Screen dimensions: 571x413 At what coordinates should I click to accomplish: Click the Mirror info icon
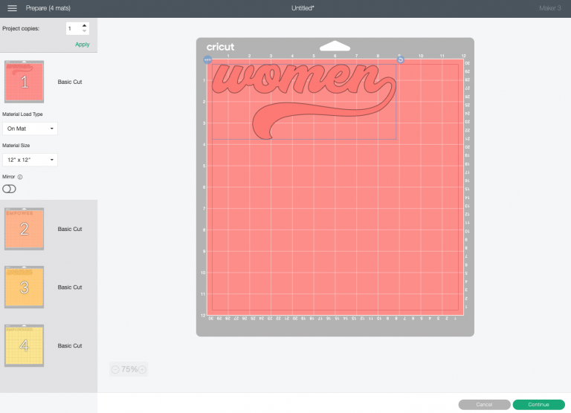(20, 177)
